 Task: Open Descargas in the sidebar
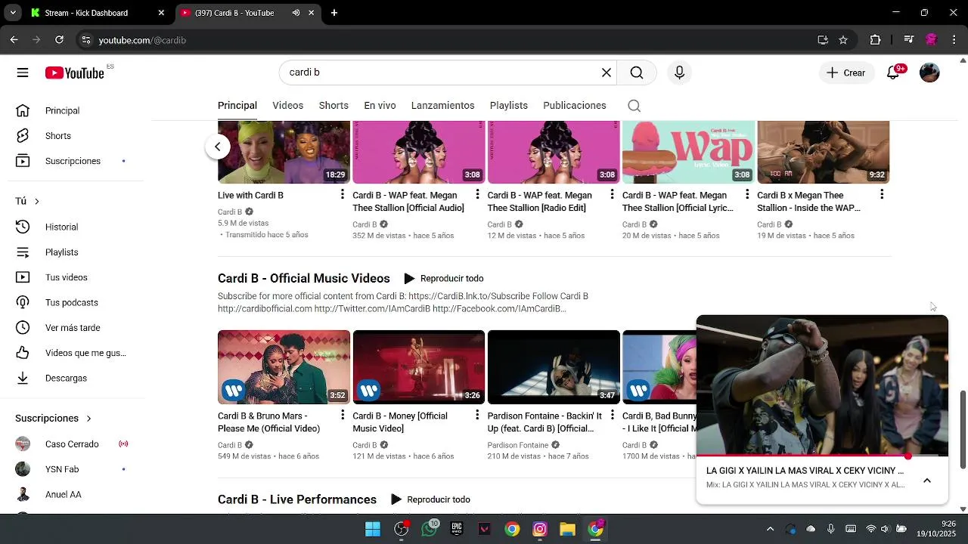point(67,378)
